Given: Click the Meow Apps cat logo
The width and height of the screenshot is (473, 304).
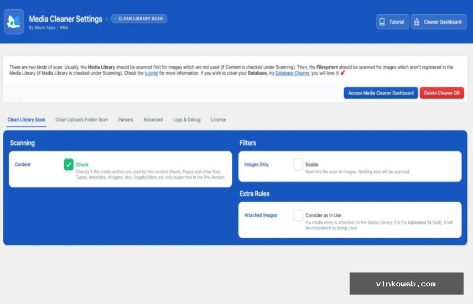Looking at the screenshot, I should pyautogui.click(x=14, y=22).
